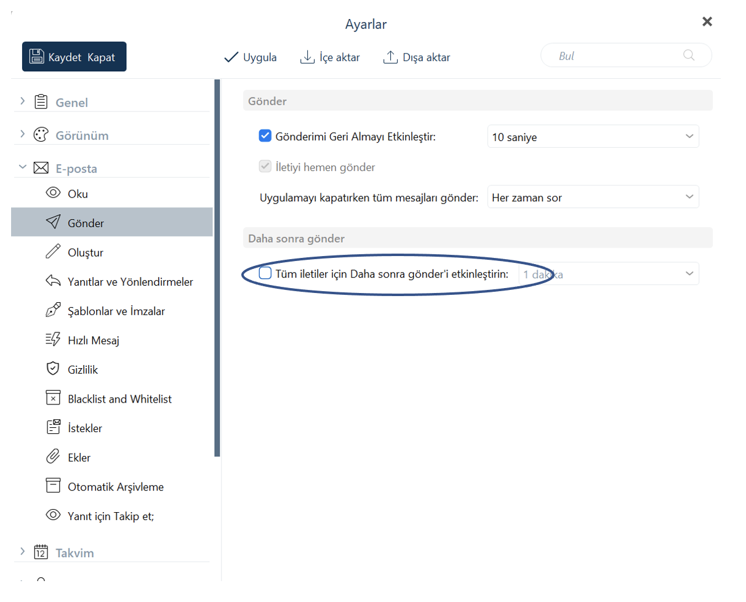This screenshot has height=602, width=746.
Task: Click the İçe aktar download icon
Action: (x=307, y=57)
